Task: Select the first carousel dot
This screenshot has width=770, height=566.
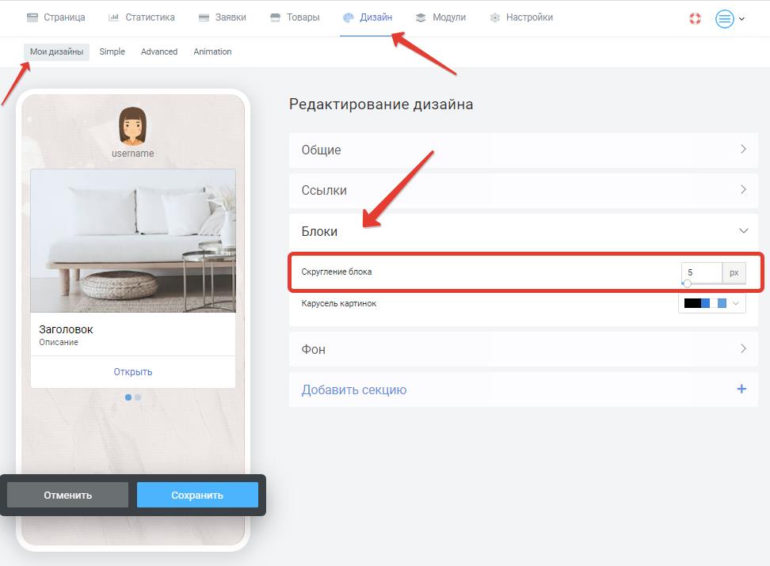Action: tap(128, 397)
